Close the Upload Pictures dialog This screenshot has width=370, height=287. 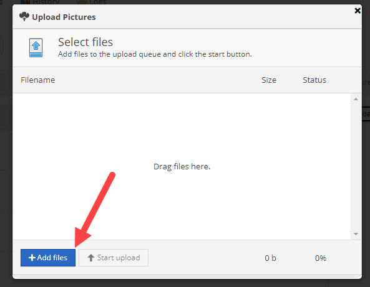pos(358,11)
